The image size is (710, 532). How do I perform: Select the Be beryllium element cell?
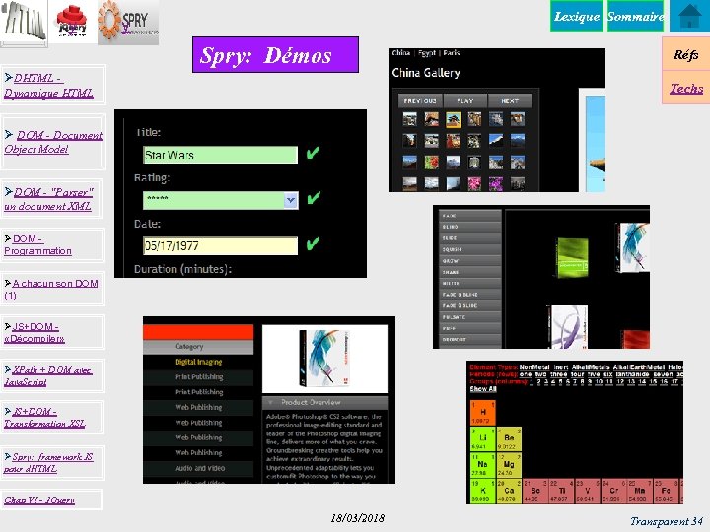(509, 438)
